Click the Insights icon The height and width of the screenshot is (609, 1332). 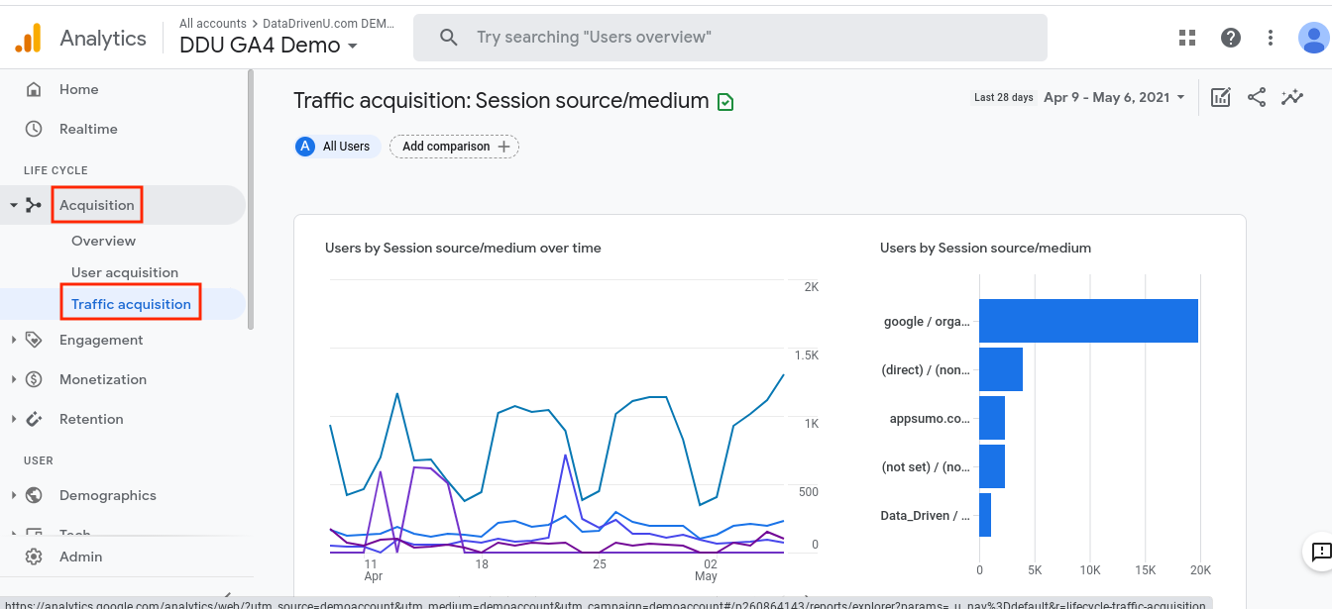tap(1291, 96)
